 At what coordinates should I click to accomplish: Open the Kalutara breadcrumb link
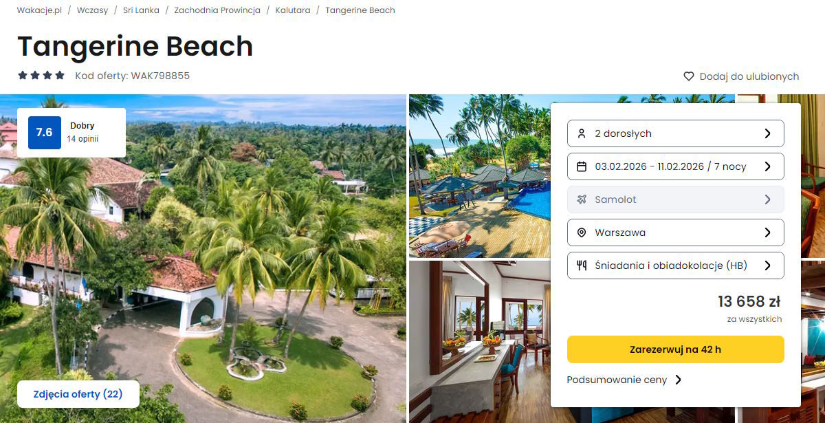(293, 10)
